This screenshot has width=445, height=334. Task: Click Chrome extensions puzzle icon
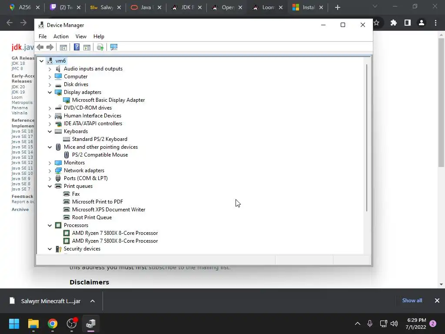point(394,23)
